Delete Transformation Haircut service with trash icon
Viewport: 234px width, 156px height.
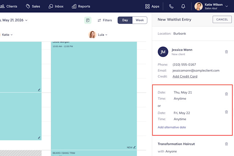point(226,144)
